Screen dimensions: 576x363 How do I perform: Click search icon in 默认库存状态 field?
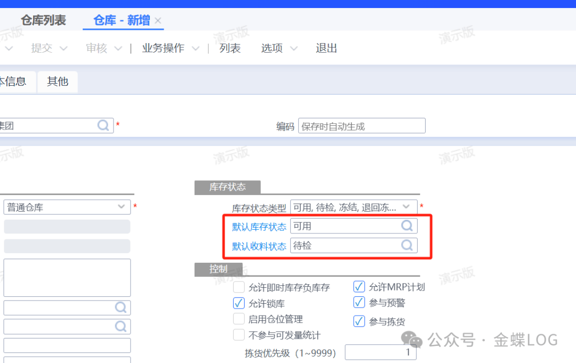pyautogui.click(x=407, y=226)
